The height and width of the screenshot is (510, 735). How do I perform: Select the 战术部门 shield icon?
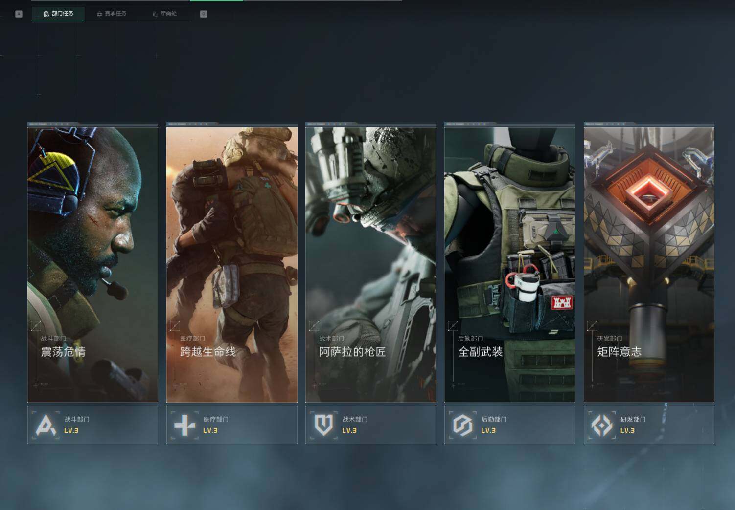pos(324,425)
